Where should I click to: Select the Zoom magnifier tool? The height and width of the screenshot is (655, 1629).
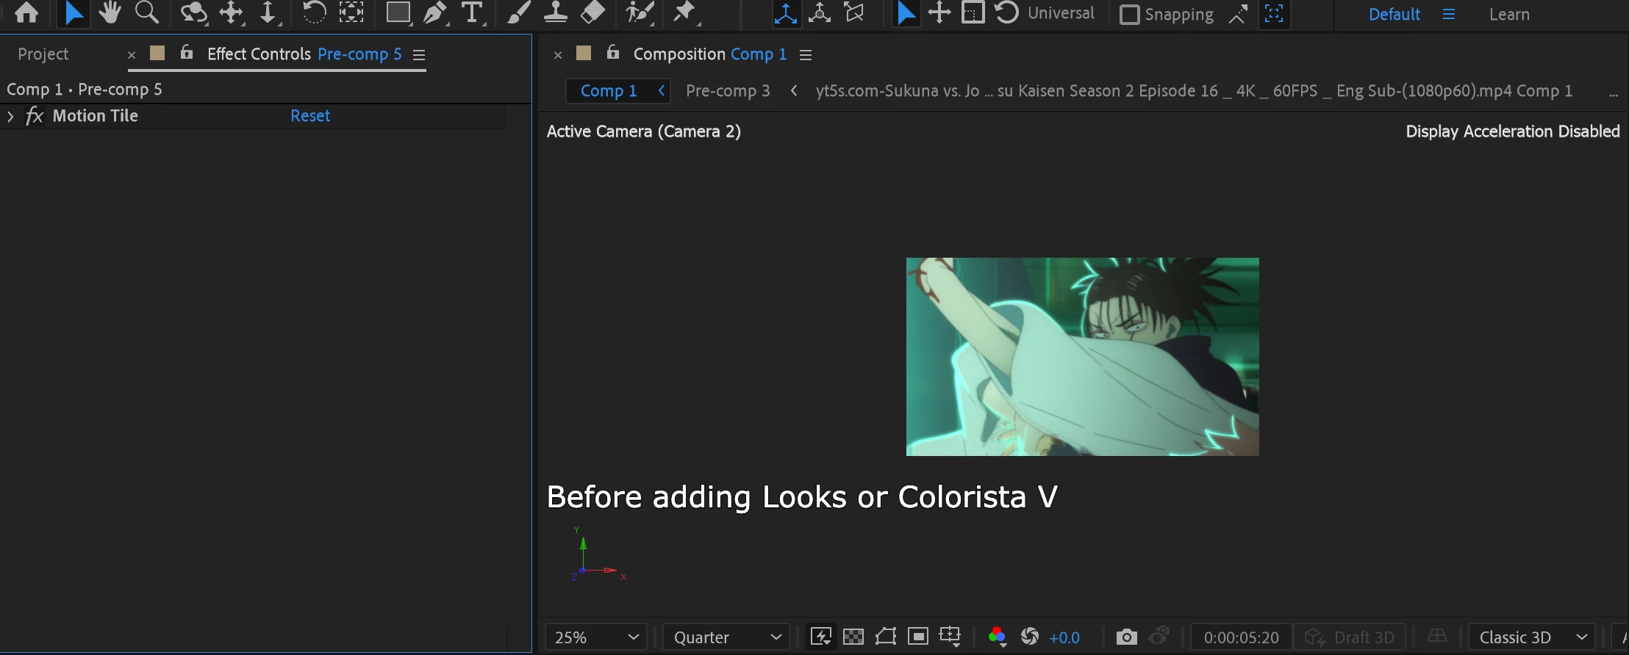point(147,12)
